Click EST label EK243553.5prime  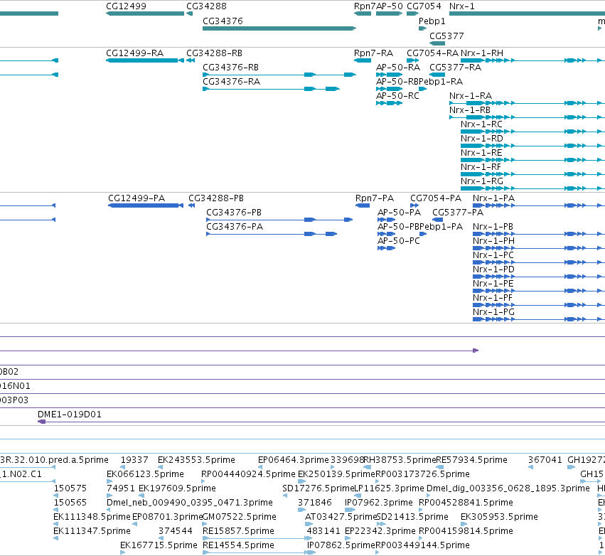(x=196, y=459)
